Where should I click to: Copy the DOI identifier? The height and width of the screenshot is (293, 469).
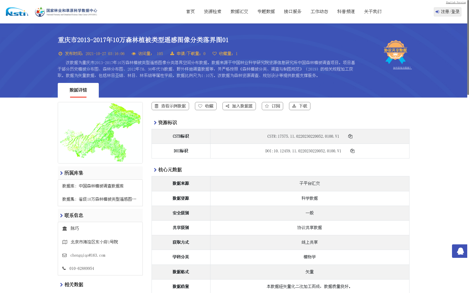[x=352, y=151]
